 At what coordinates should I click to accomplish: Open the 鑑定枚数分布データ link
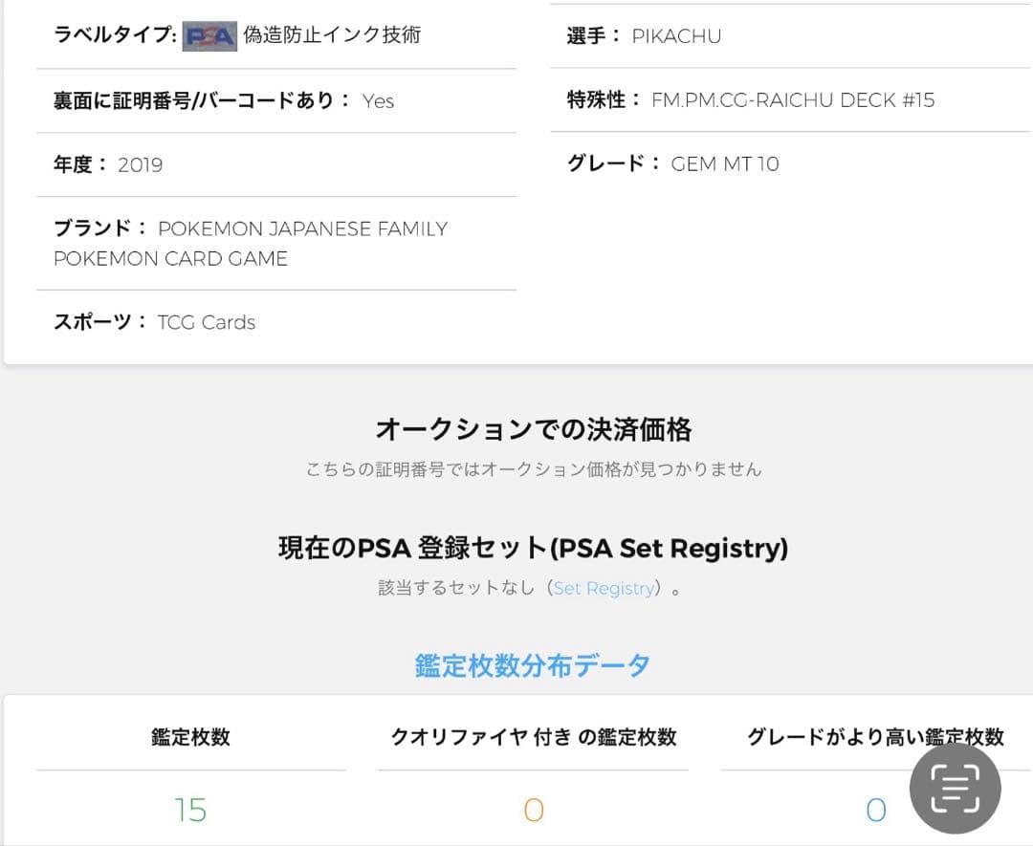coord(533,665)
